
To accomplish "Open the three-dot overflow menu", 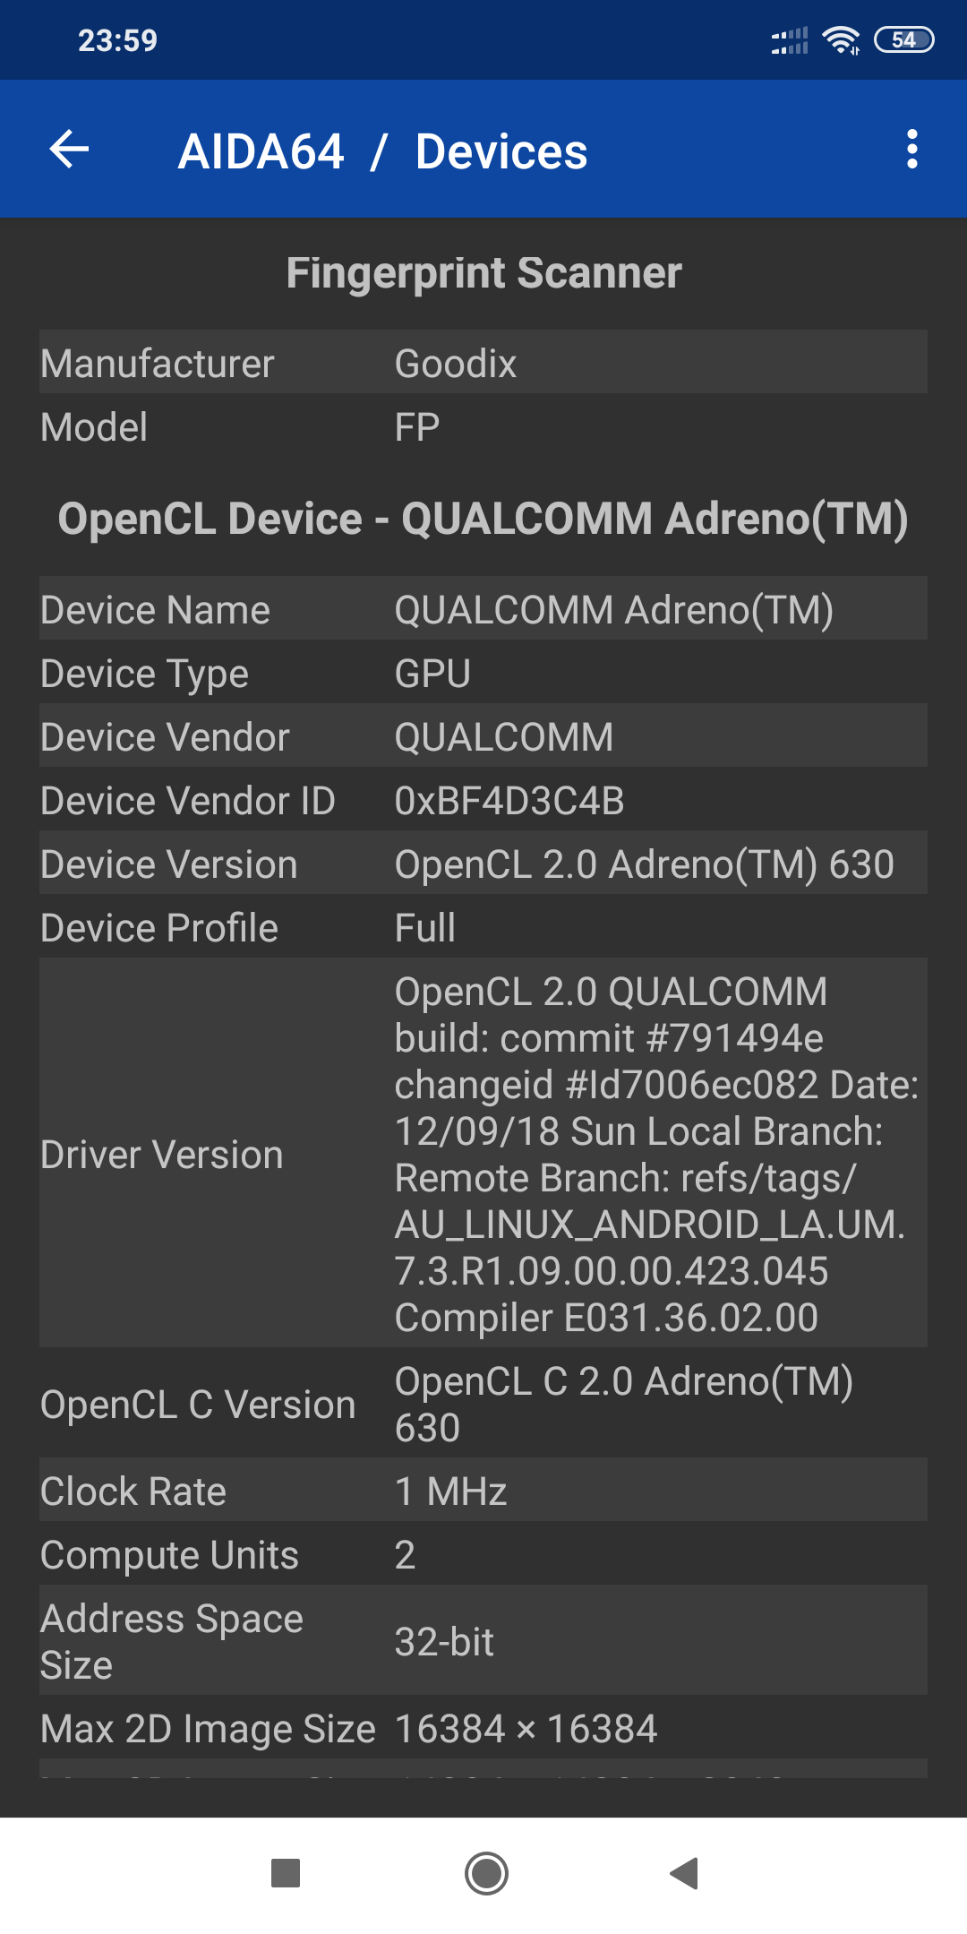I will pos(911,149).
